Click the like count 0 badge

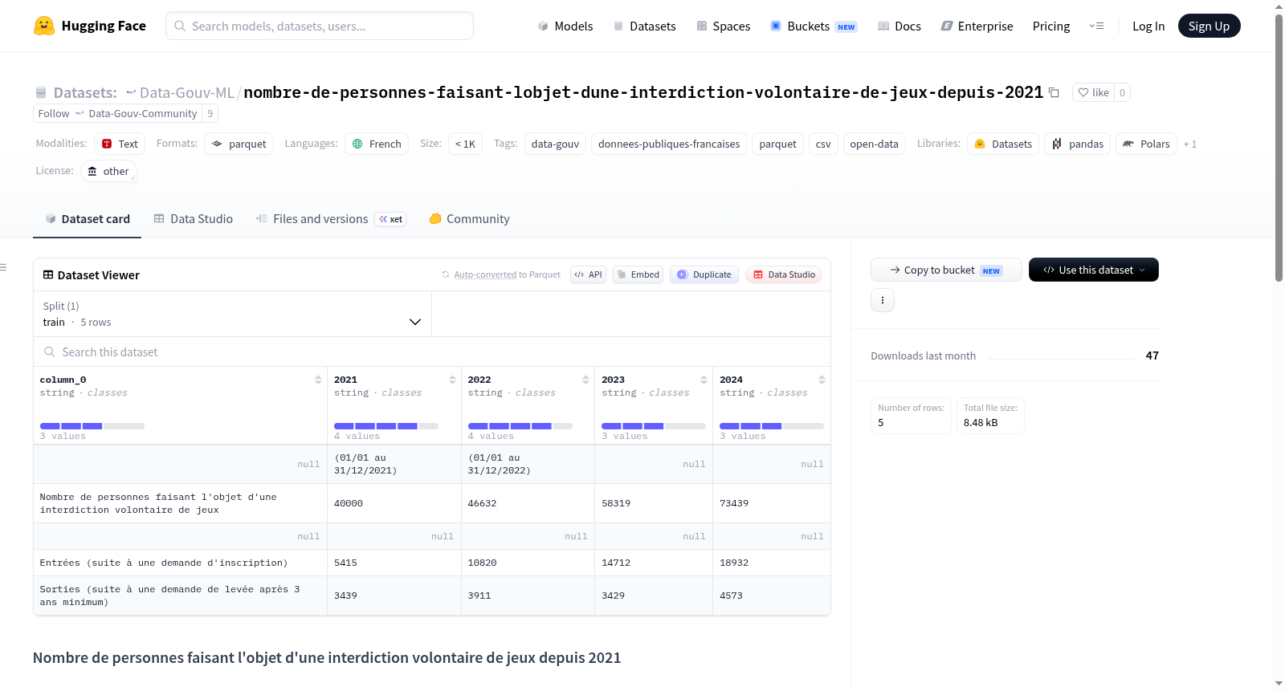pyautogui.click(x=1122, y=92)
